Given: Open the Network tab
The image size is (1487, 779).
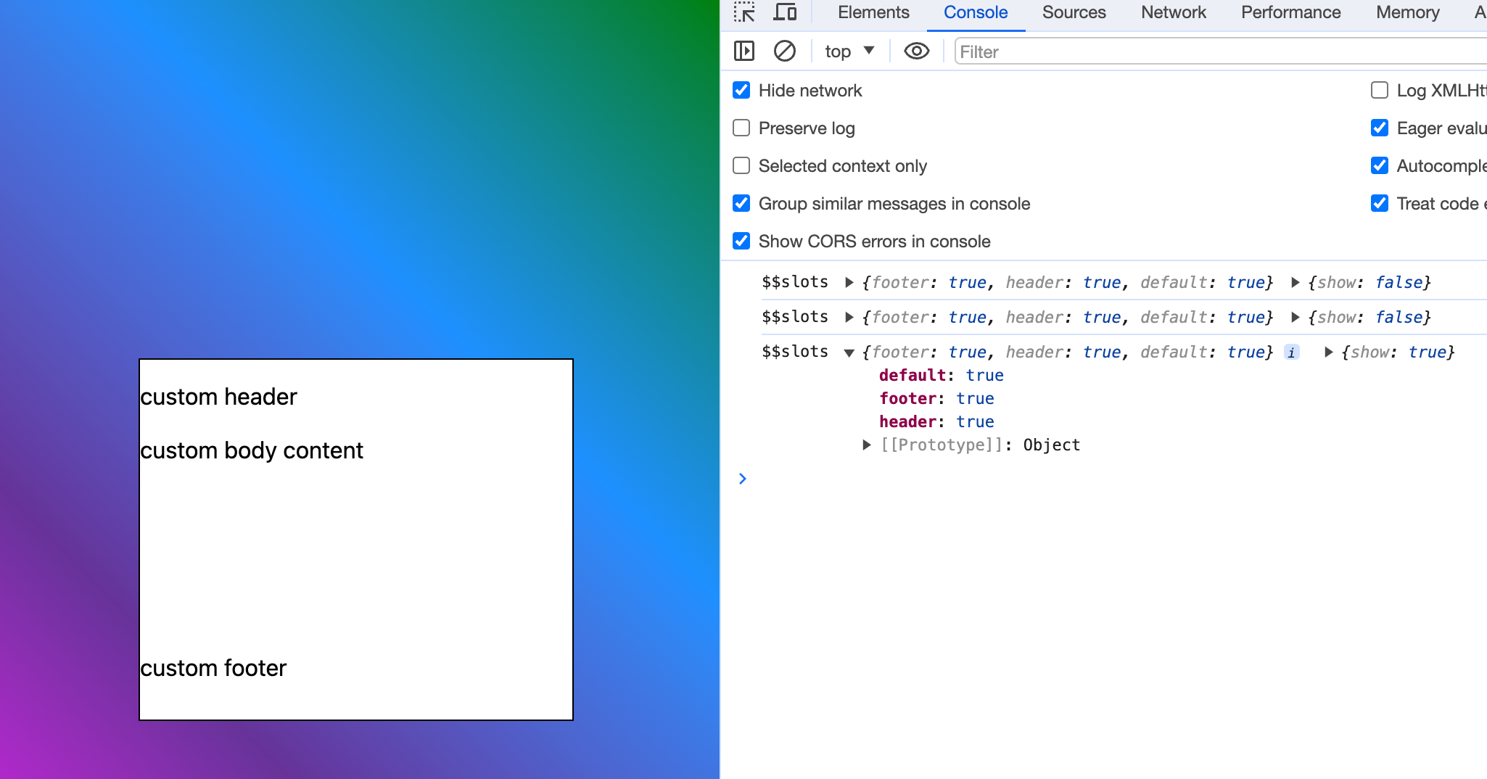Looking at the screenshot, I should click(x=1173, y=12).
